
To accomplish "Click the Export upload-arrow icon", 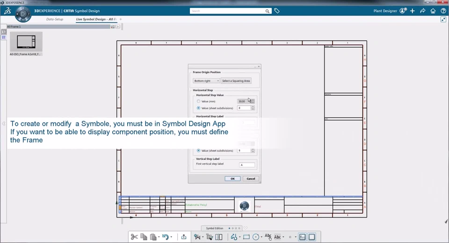I will pos(184,237).
